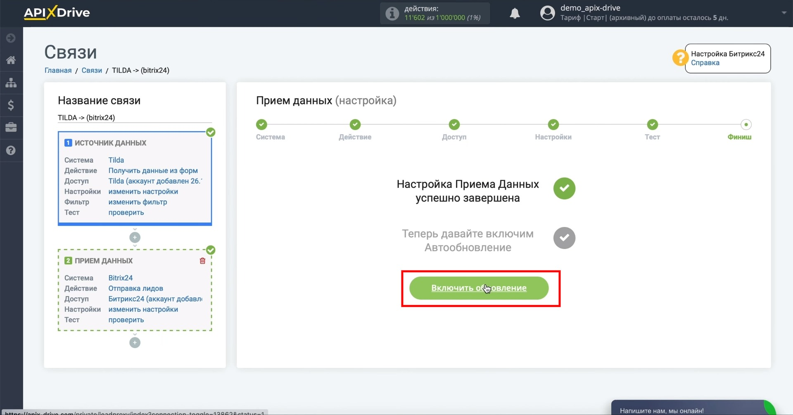Click the ApiX-Drive logo

pyautogui.click(x=57, y=13)
